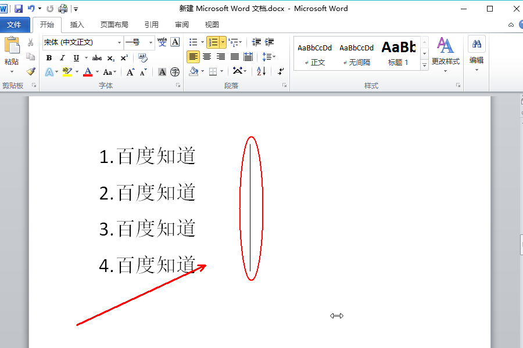Viewport: 523px width, 348px height.
Task: Grow font size with larger A
Action: point(130,72)
